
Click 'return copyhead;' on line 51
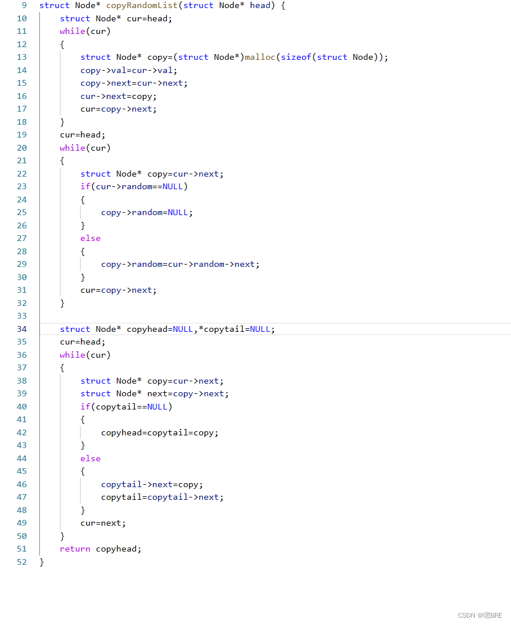coord(100,549)
